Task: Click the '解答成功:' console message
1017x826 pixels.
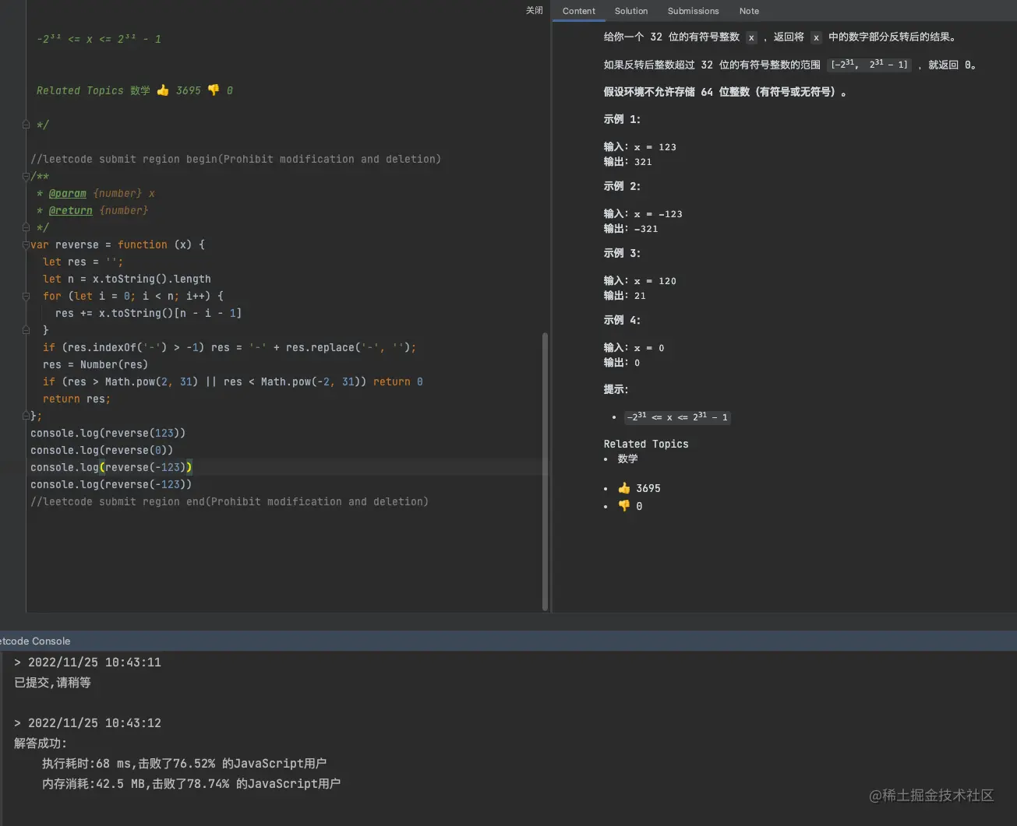Action: 41,743
